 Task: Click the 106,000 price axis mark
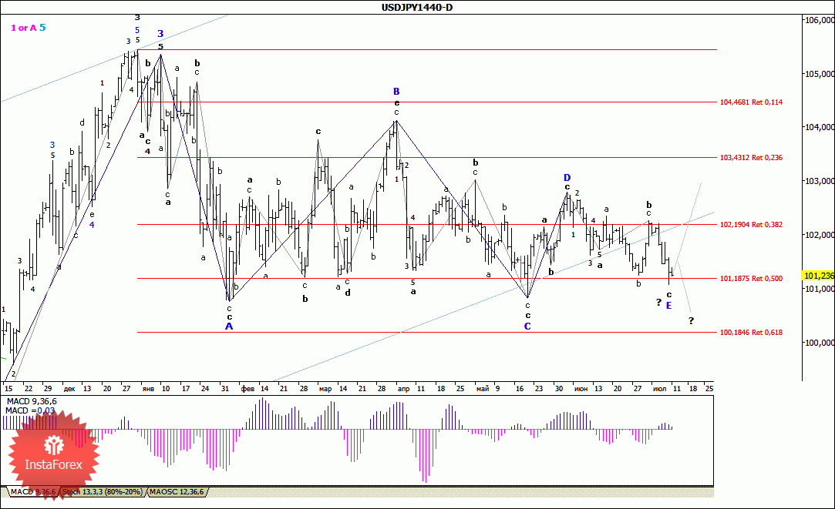pos(819,20)
